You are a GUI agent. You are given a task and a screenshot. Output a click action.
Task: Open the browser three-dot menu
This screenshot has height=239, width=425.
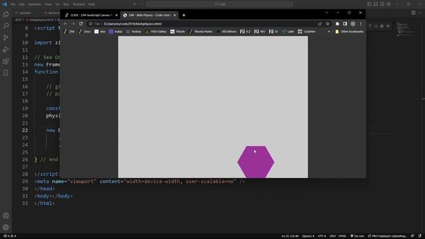[361, 24]
